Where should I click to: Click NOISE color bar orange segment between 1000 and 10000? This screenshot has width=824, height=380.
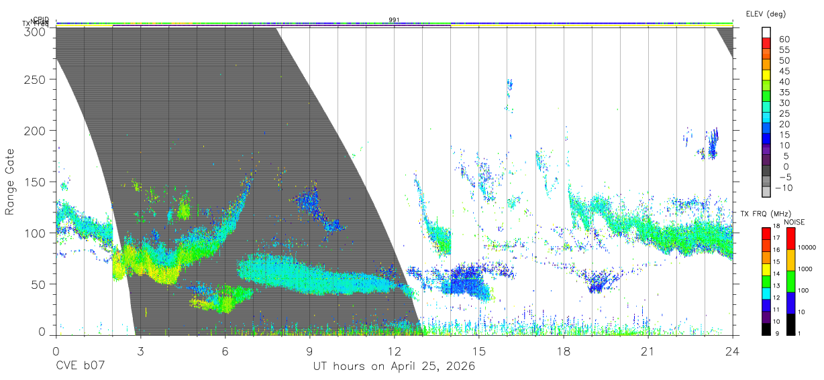pos(790,259)
